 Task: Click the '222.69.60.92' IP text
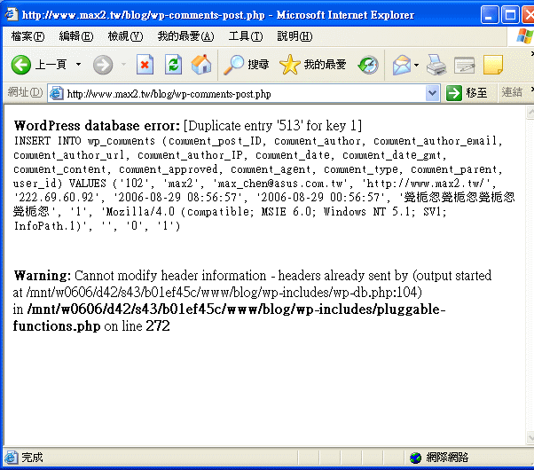pyautogui.click(x=56, y=198)
